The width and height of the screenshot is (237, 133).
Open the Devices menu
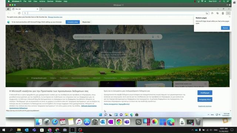pyautogui.click(x=50, y=1)
